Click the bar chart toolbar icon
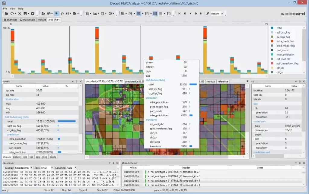Screen dimensions: 309x194 (95, 14)
